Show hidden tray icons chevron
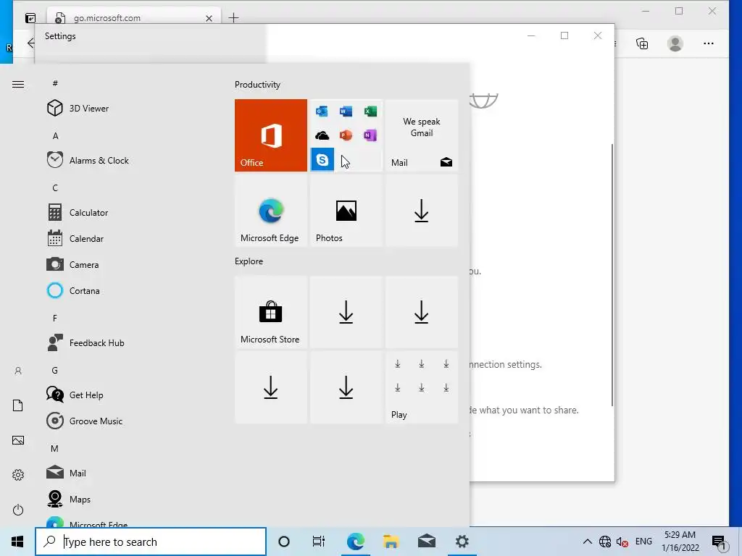742x556 pixels. tap(587, 542)
